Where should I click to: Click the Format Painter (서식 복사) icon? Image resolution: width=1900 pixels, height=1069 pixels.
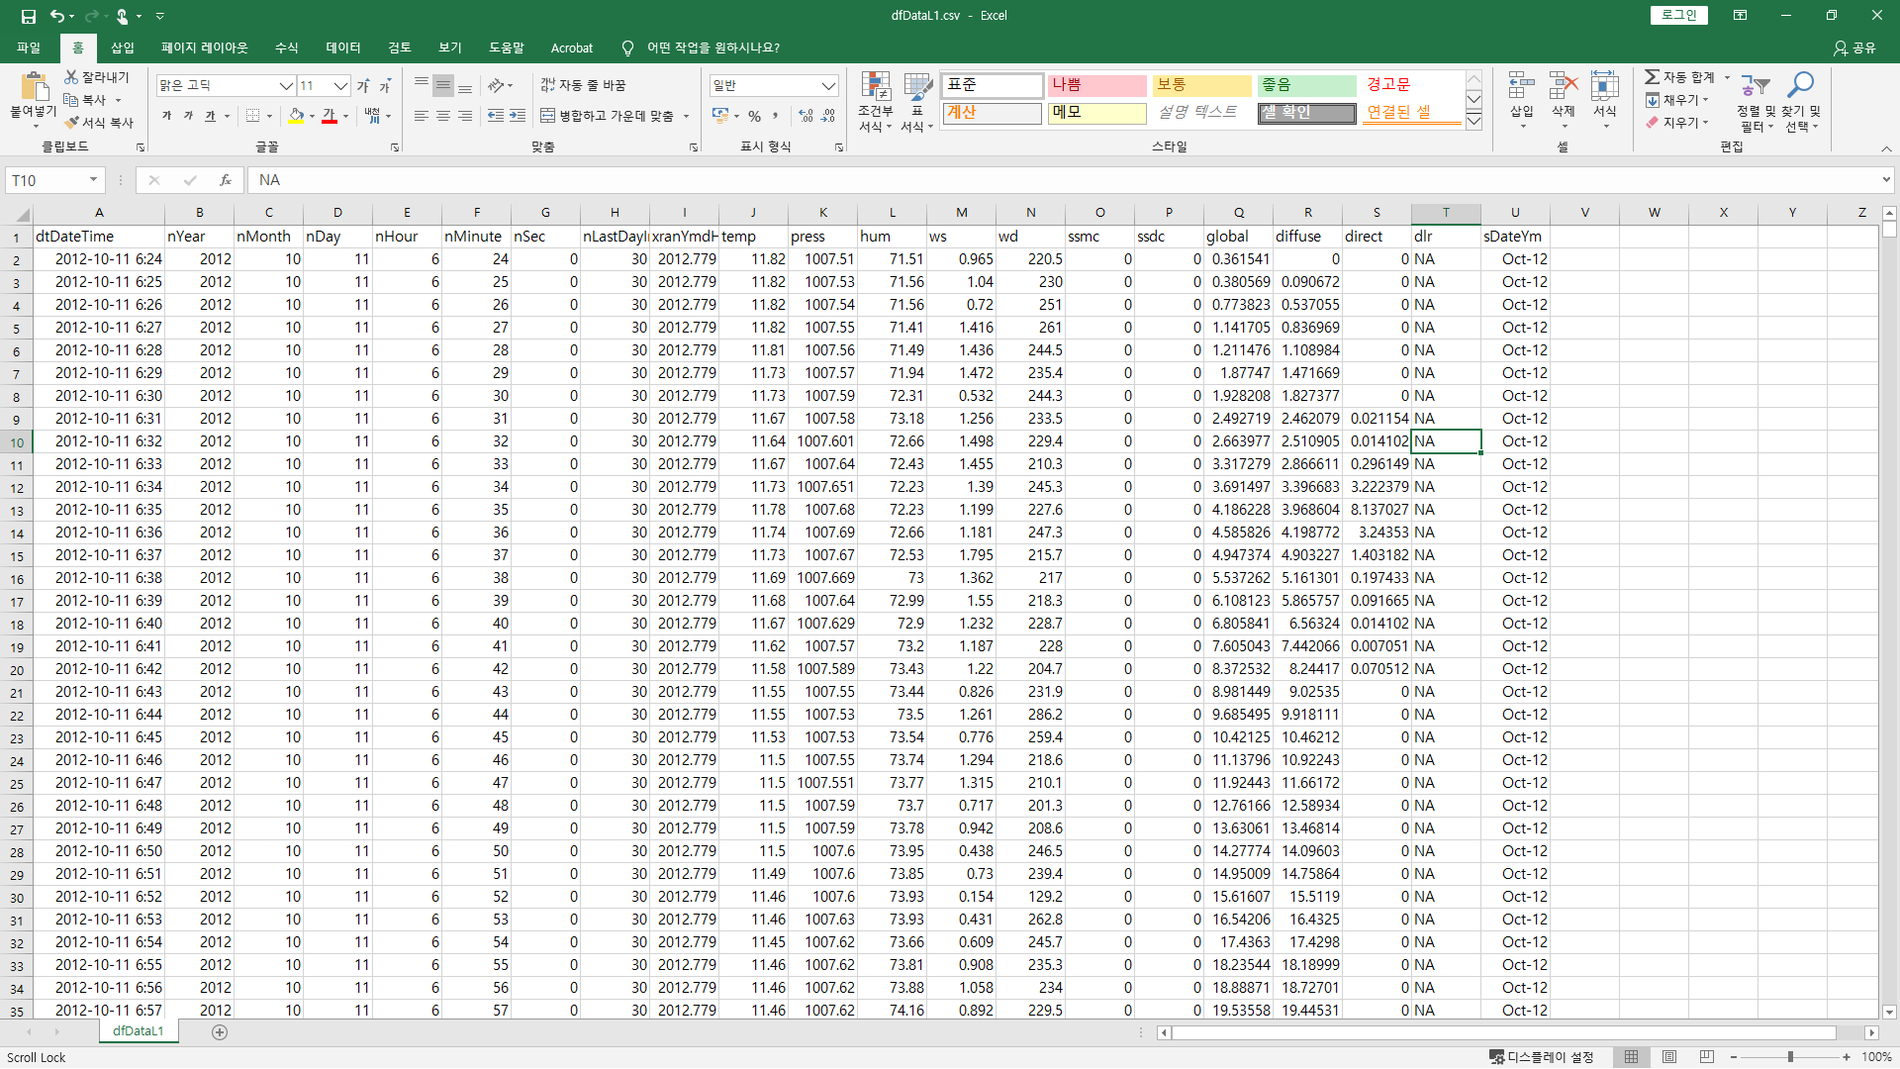coord(71,123)
